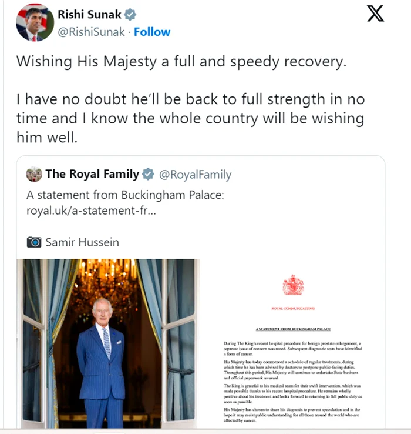Open Rishi Sunak's profile picture
This screenshot has width=411, height=434.
tap(35, 22)
